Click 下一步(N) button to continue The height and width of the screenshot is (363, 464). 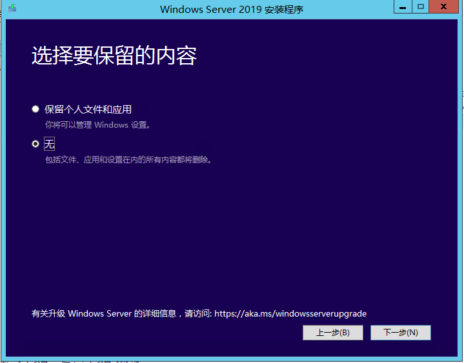400,333
